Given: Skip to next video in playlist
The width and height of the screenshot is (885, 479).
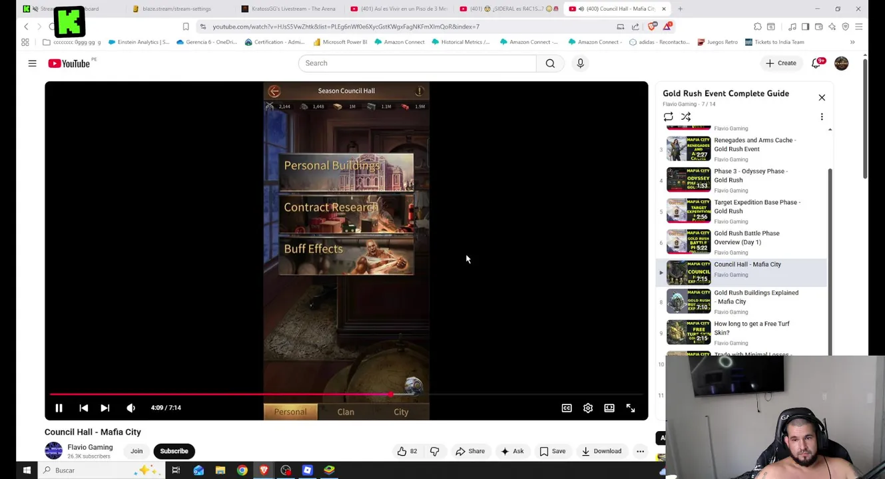Looking at the screenshot, I should (105, 408).
